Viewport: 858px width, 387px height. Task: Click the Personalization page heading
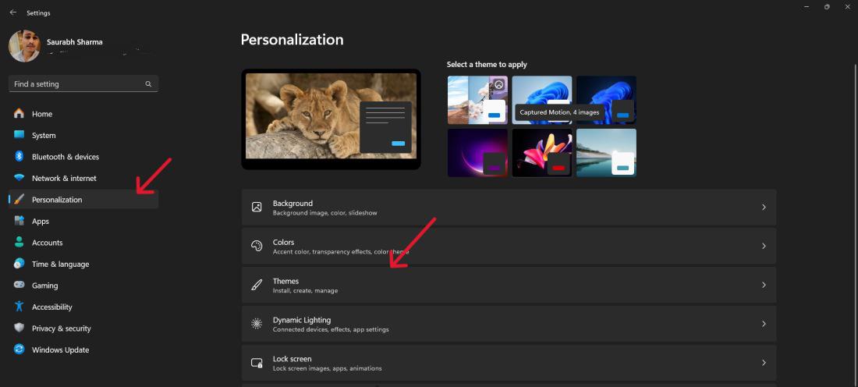coord(292,40)
